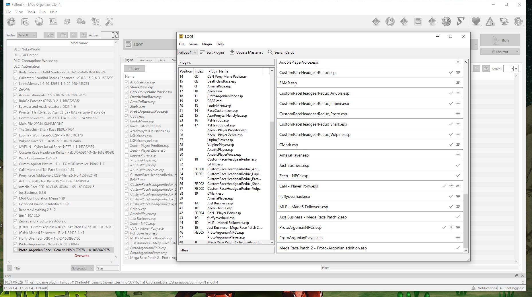Expand the heart endorse dropdown arrow
The image size is (532, 297).
(x=482, y=26)
